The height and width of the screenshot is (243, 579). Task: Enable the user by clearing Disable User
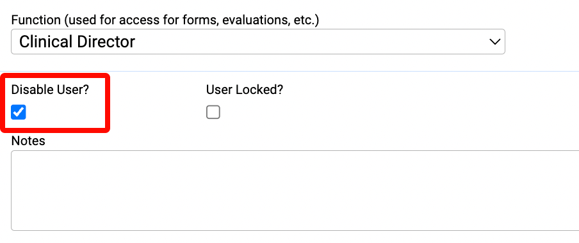click(19, 112)
